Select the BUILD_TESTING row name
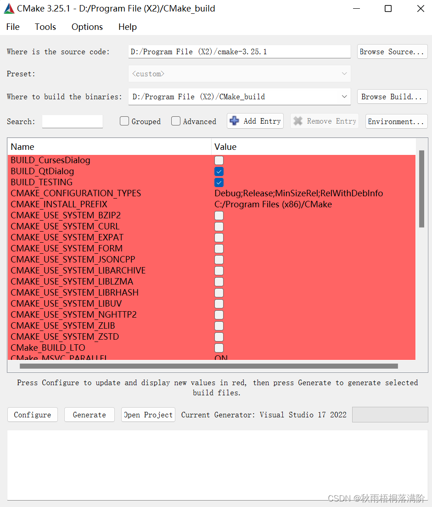 42,182
